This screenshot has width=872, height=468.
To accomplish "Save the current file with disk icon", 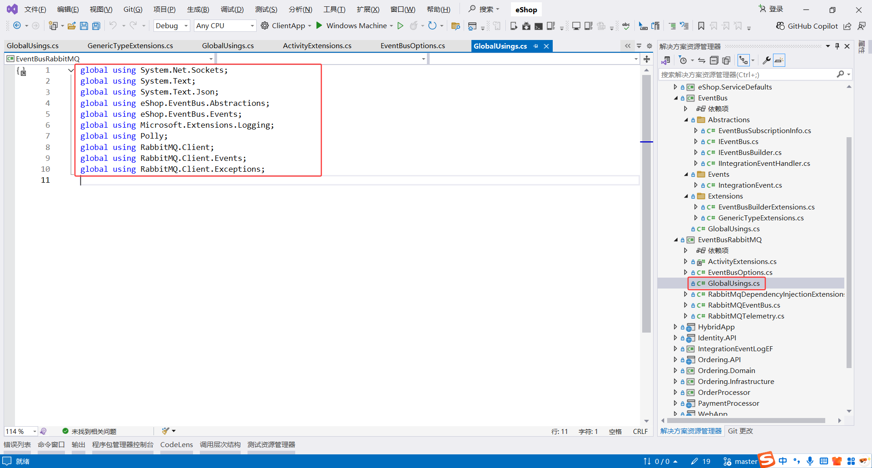I will pyautogui.click(x=84, y=26).
